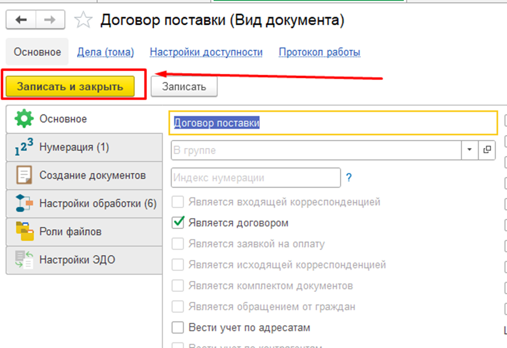Image resolution: width=507 pixels, height=348 pixels.
Task: Toggle Является комплектом документов checkbox
Action: [x=177, y=286]
